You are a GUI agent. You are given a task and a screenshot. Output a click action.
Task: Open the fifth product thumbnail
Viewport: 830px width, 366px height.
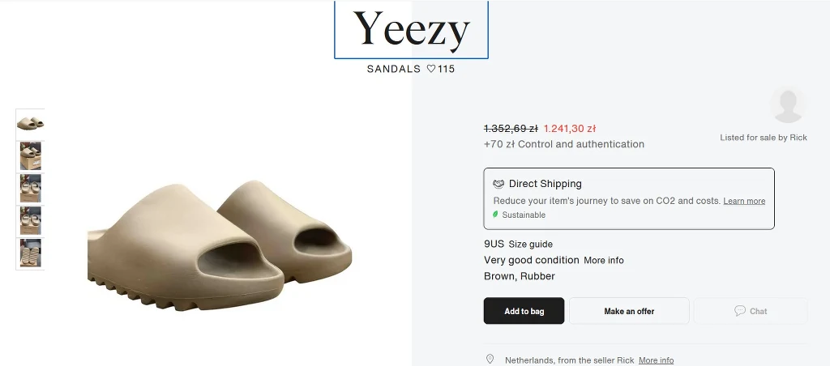coord(30,253)
